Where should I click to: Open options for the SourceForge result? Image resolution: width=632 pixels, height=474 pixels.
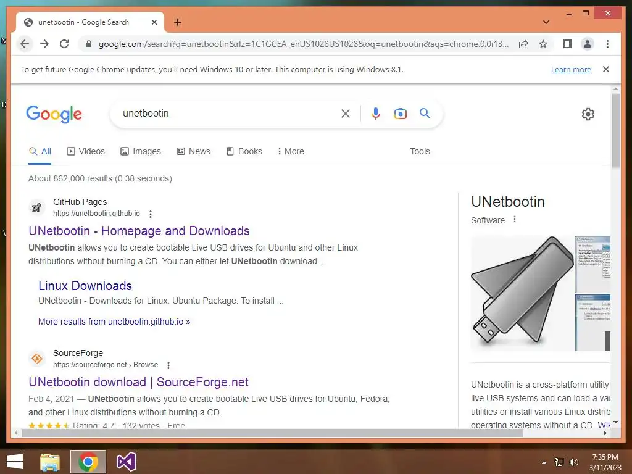pos(168,365)
